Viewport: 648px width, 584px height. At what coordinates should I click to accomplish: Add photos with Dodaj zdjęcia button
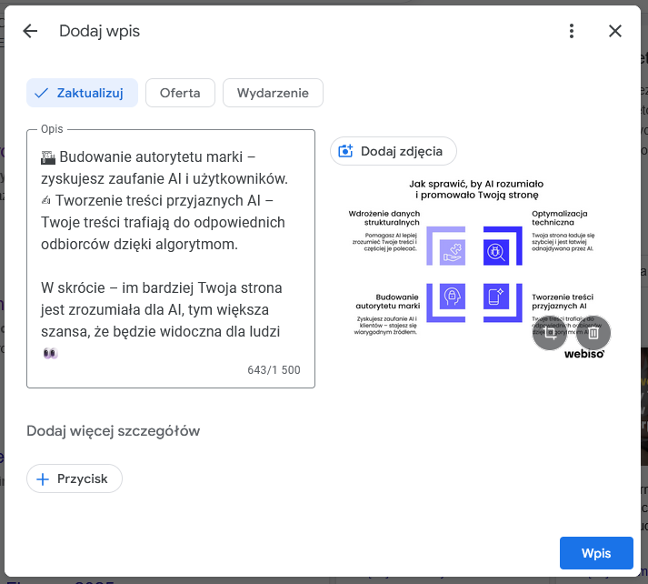coord(394,151)
